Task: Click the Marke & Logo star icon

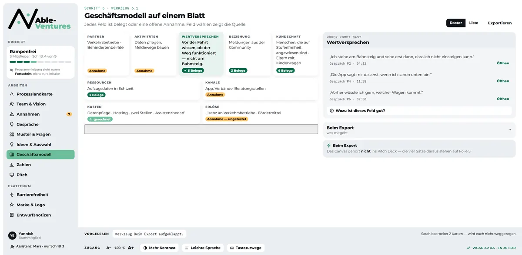Action: 12,205
